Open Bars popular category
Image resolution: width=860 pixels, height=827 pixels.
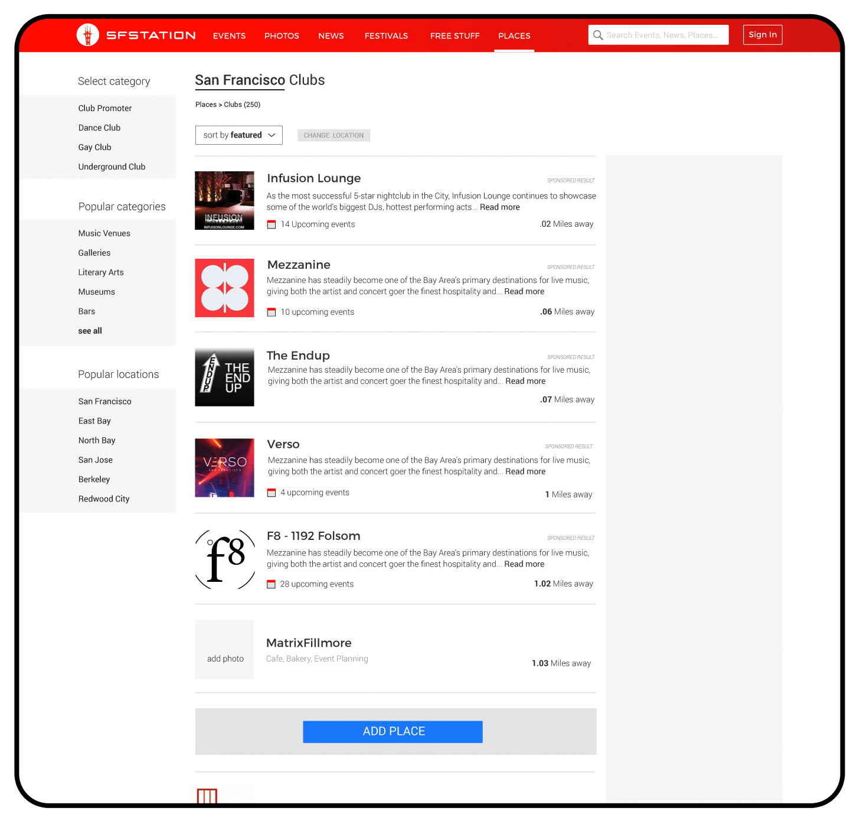pyautogui.click(x=87, y=311)
